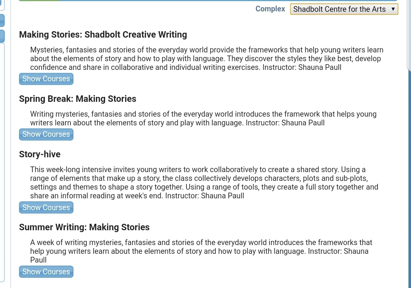Select the Summer Writing: Making Stories heading
The width and height of the screenshot is (411, 288).
coord(84,227)
